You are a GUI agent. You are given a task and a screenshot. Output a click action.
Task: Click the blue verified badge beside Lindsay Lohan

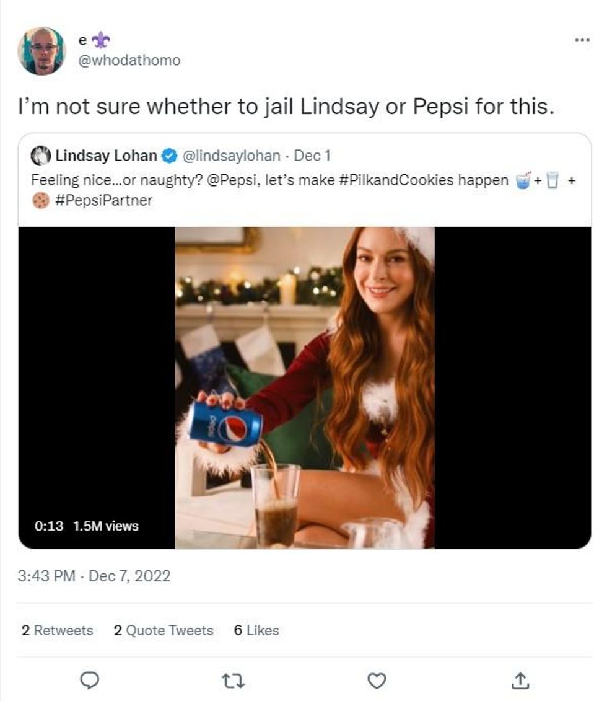click(x=169, y=155)
